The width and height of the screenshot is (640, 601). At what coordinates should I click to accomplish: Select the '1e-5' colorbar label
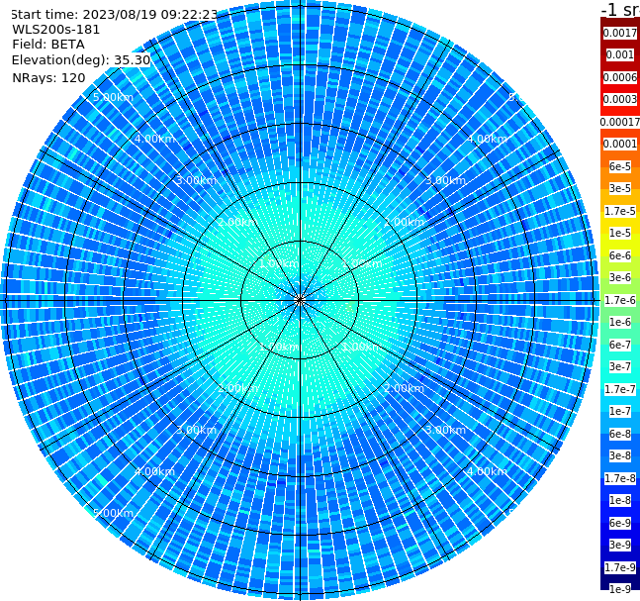click(x=620, y=233)
